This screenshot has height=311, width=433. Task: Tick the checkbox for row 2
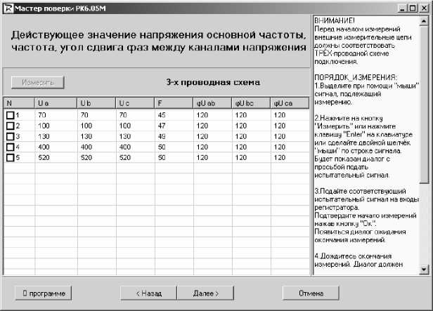point(11,126)
